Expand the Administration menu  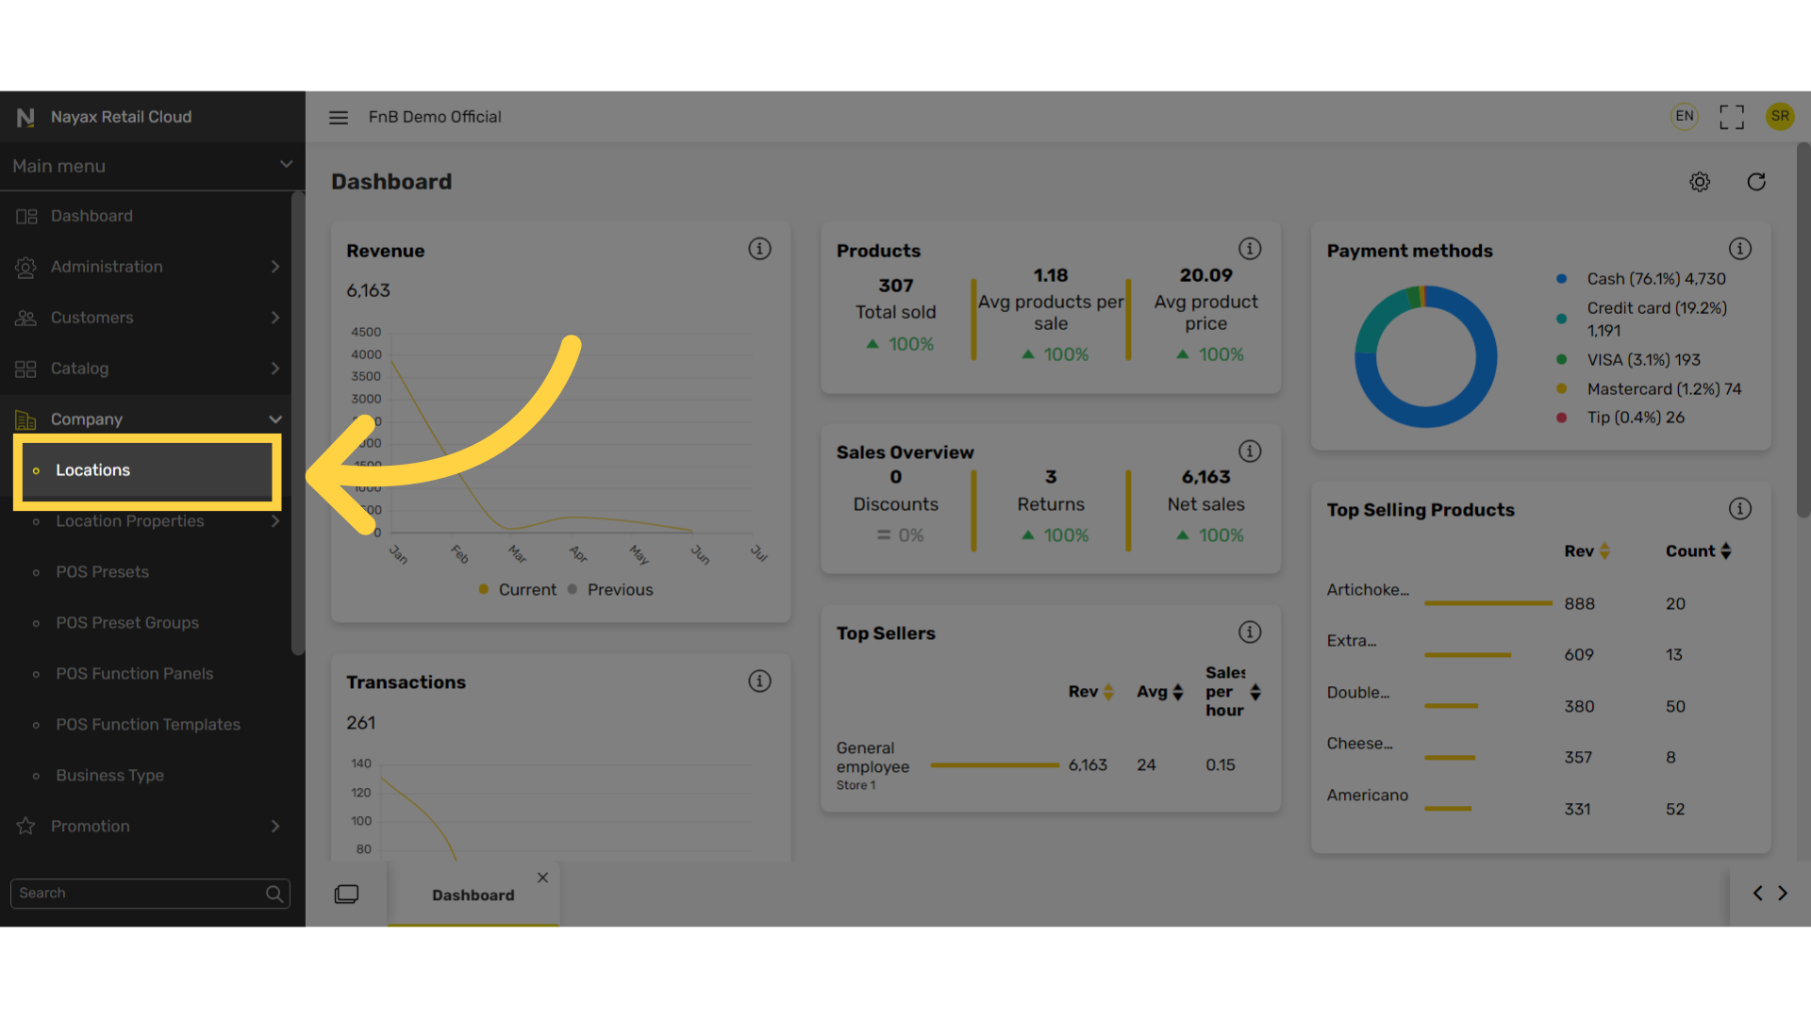click(x=146, y=267)
